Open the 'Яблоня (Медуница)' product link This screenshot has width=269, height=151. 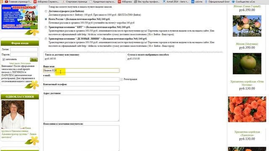[x=247, y=44]
